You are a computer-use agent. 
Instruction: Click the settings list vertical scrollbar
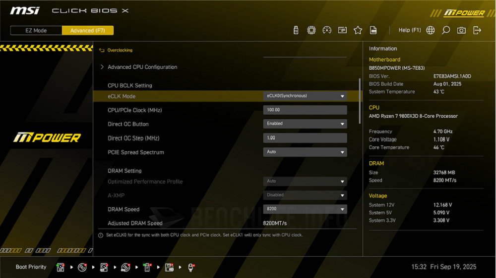click(x=360, y=101)
